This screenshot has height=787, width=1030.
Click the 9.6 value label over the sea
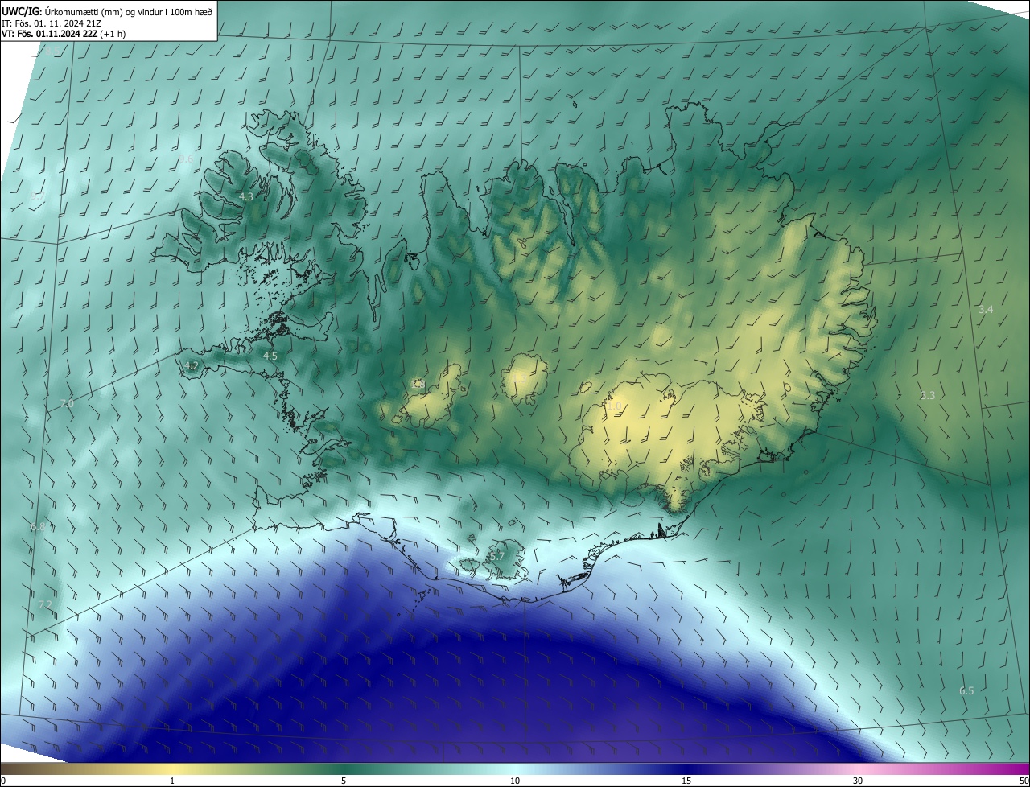coord(186,159)
